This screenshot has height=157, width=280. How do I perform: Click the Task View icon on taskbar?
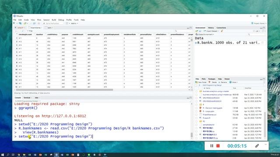(x=13, y=155)
